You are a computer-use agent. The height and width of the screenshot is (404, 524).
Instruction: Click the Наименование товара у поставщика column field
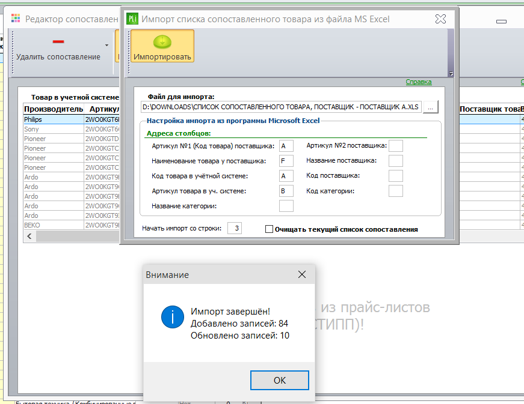click(286, 161)
